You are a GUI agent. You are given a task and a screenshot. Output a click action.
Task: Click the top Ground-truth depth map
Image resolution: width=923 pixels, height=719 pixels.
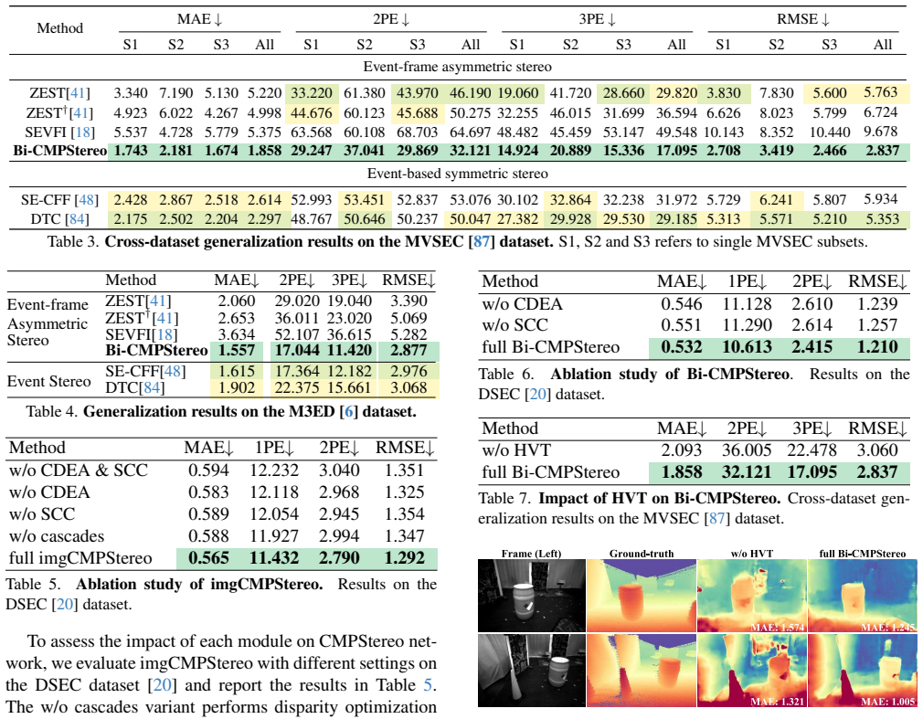pyautogui.click(x=642, y=596)
